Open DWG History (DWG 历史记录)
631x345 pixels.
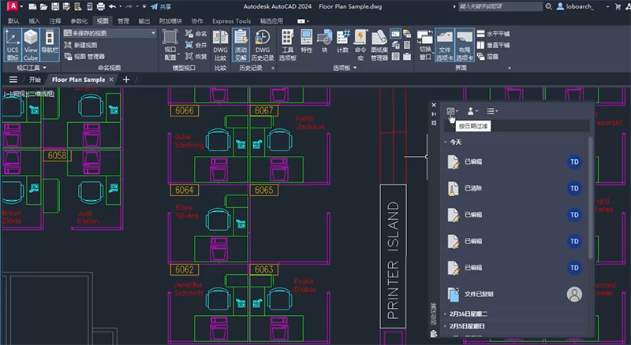point(263,44)
